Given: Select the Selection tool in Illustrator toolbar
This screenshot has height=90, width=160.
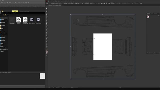Looking at the screenshot, I should 47,7.
